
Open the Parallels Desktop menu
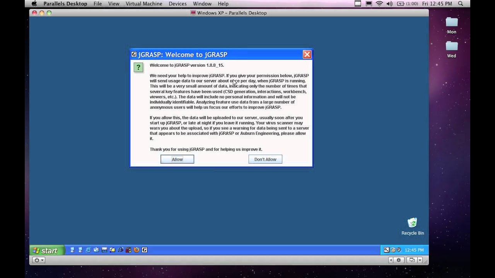65,3
